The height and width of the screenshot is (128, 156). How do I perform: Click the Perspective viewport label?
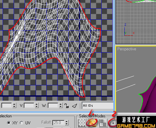pyautogui.click(x=127, y=49)
